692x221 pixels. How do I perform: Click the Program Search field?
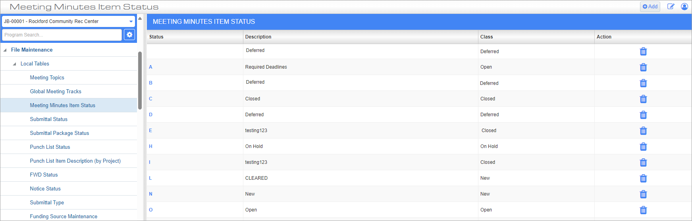pos(62,35)
